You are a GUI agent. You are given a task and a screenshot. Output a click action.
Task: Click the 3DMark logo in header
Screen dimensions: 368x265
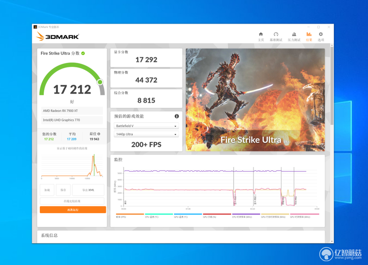[58, 37]
